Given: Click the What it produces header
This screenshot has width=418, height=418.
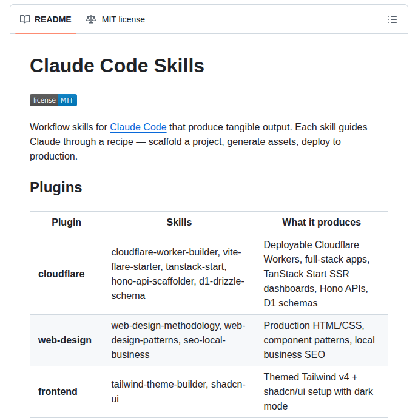Looking at the screenshot, I should (322, 222).
